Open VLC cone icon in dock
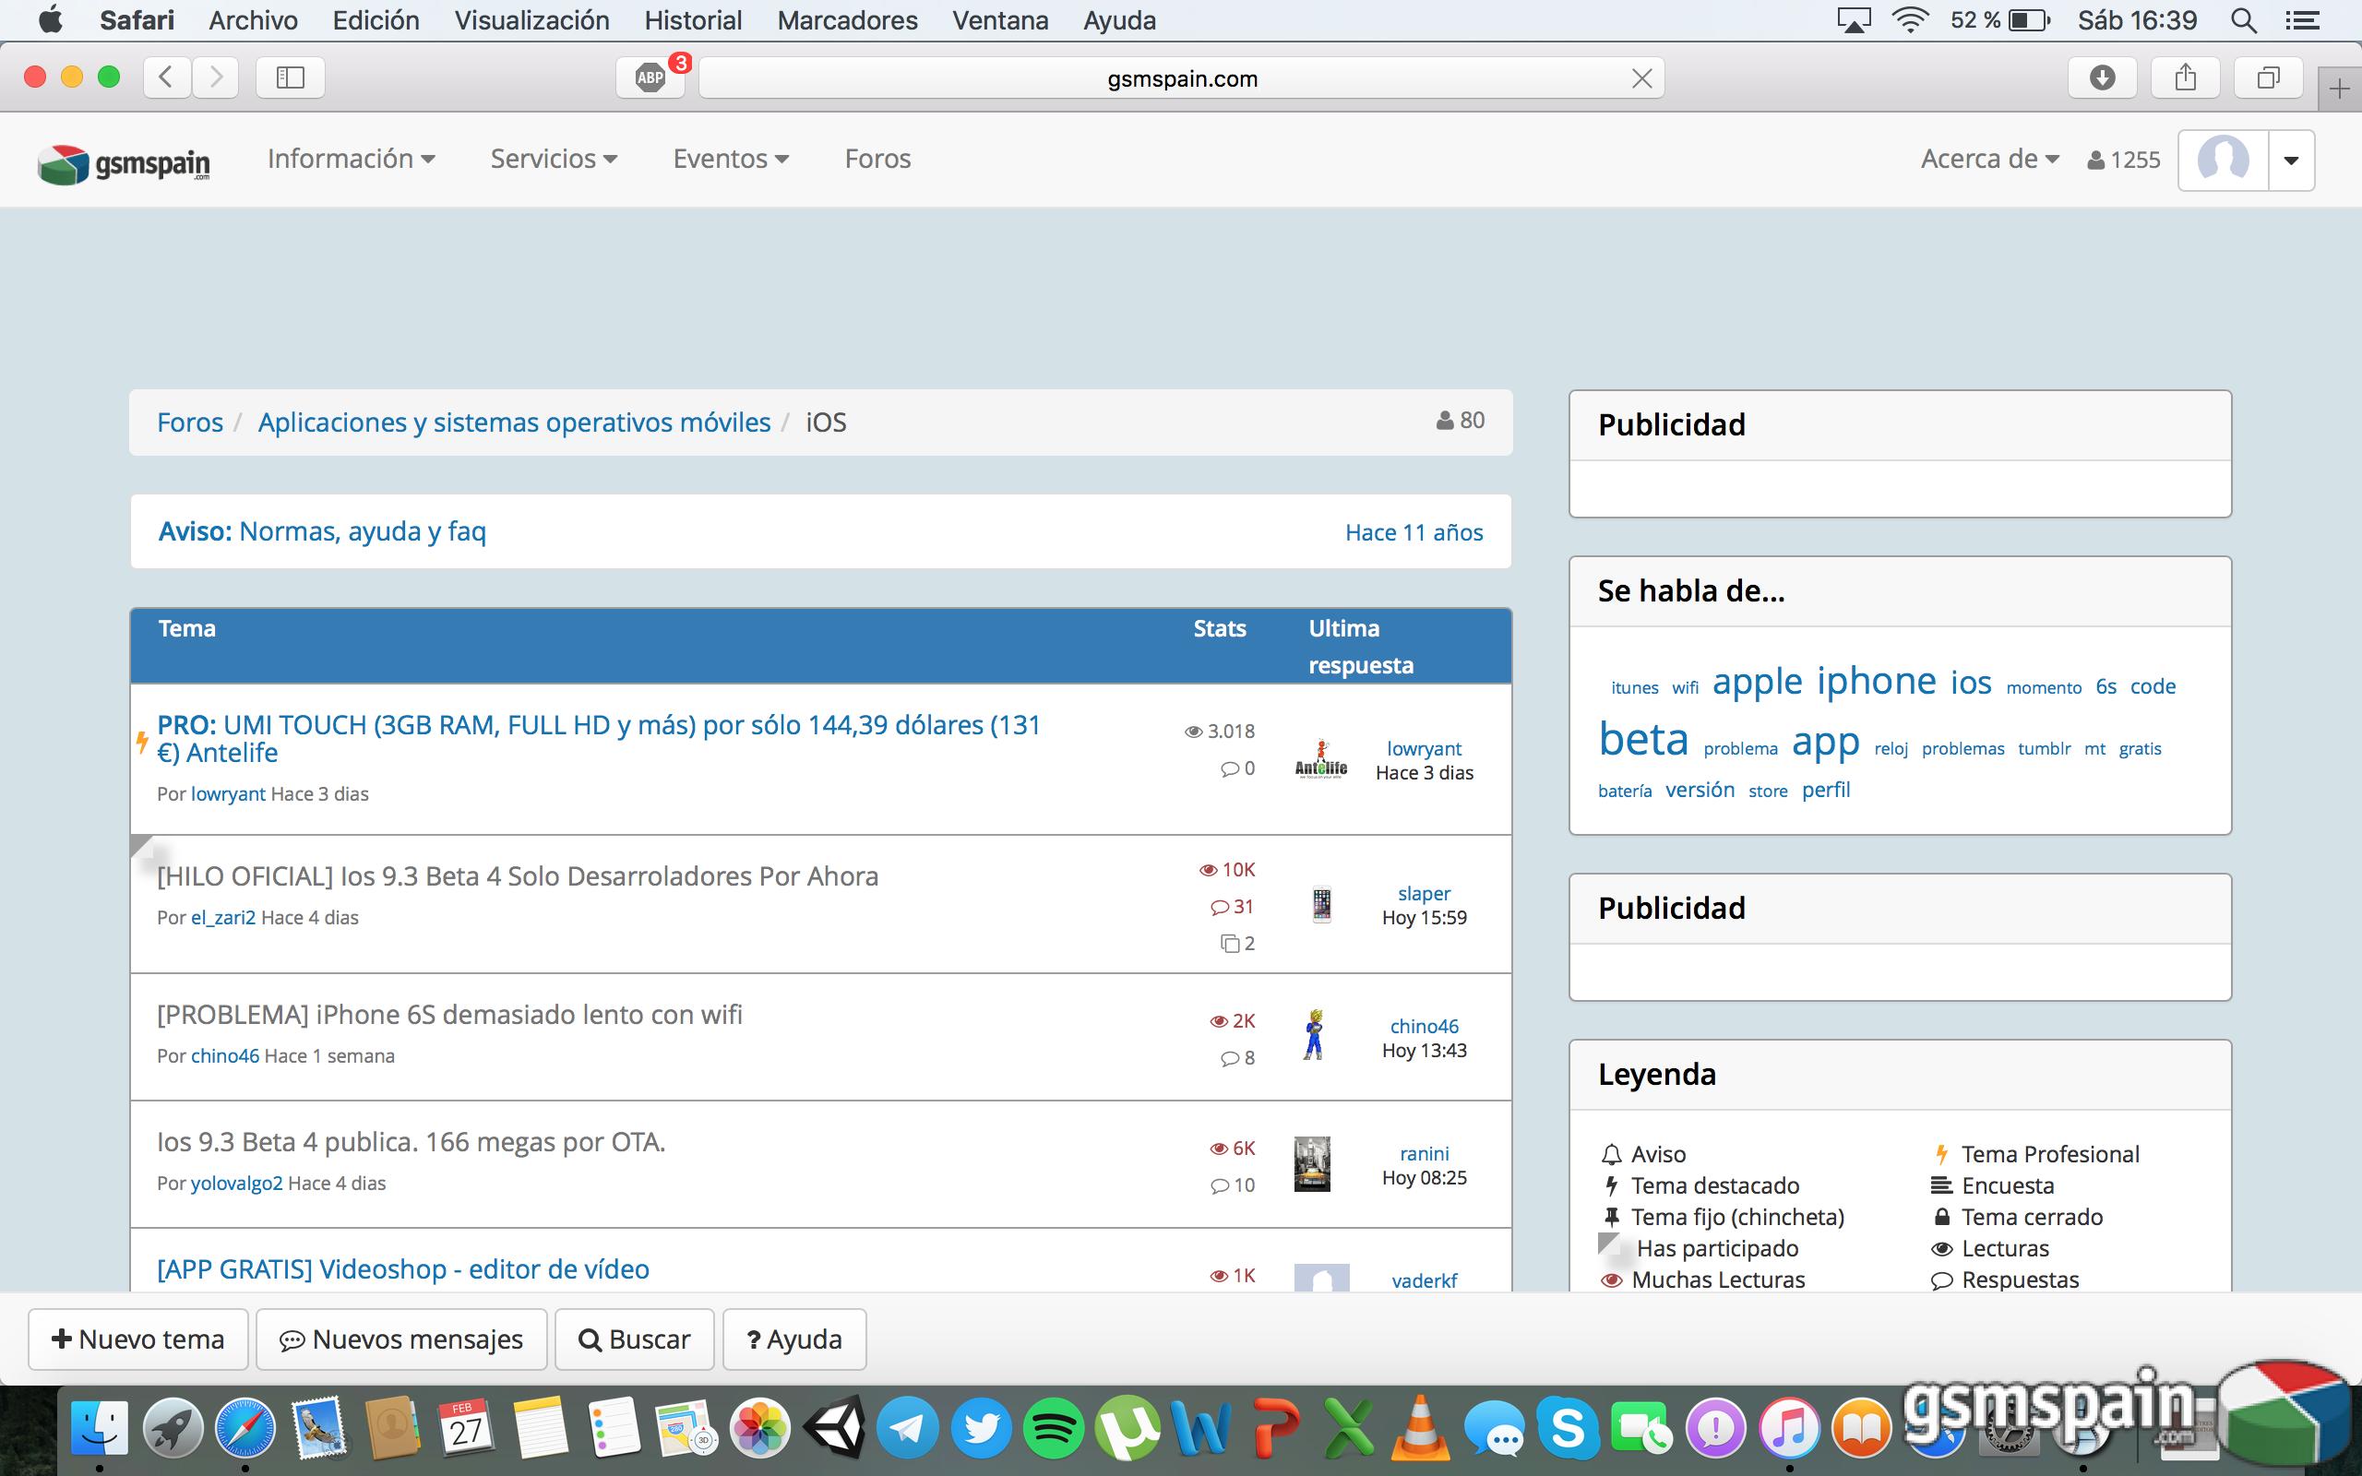This screenshot has height=1476, width=2362. coord(1421,1427)
